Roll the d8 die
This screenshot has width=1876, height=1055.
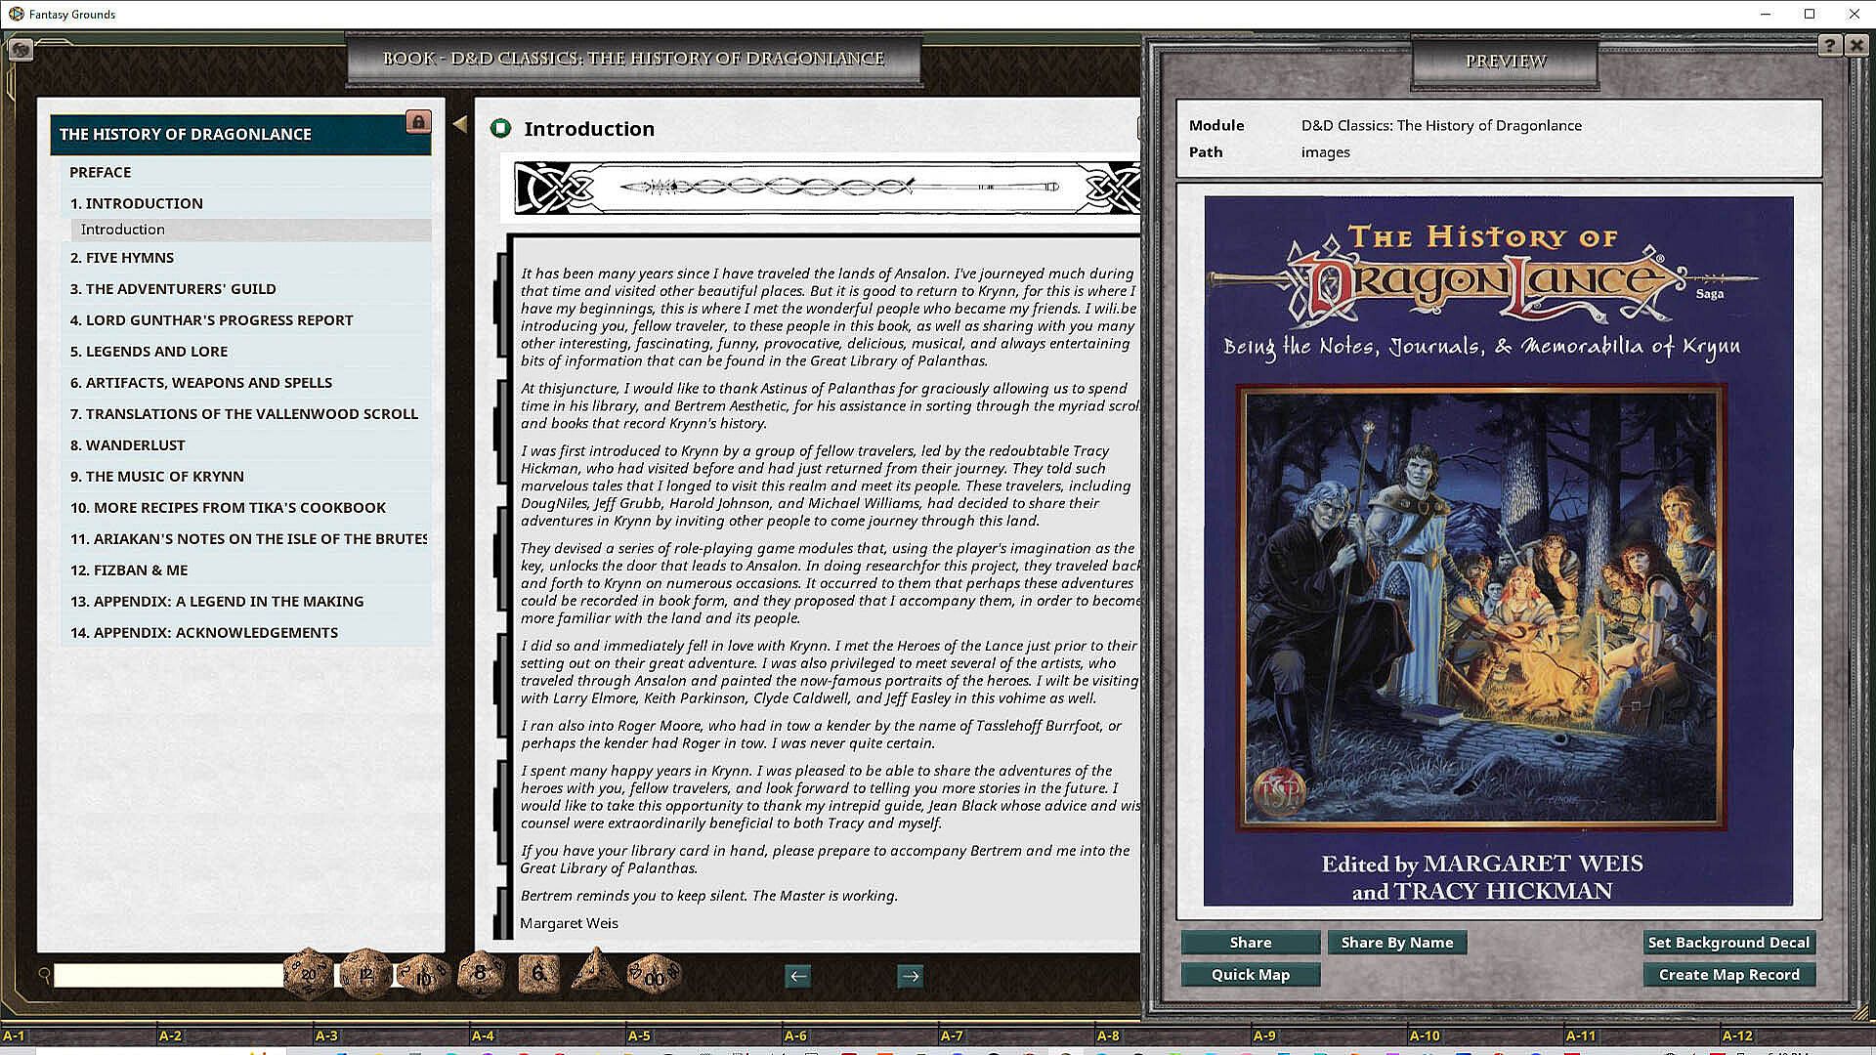480,973
